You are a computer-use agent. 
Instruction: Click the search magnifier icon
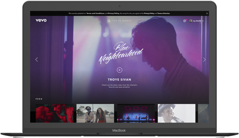point(109,21)
